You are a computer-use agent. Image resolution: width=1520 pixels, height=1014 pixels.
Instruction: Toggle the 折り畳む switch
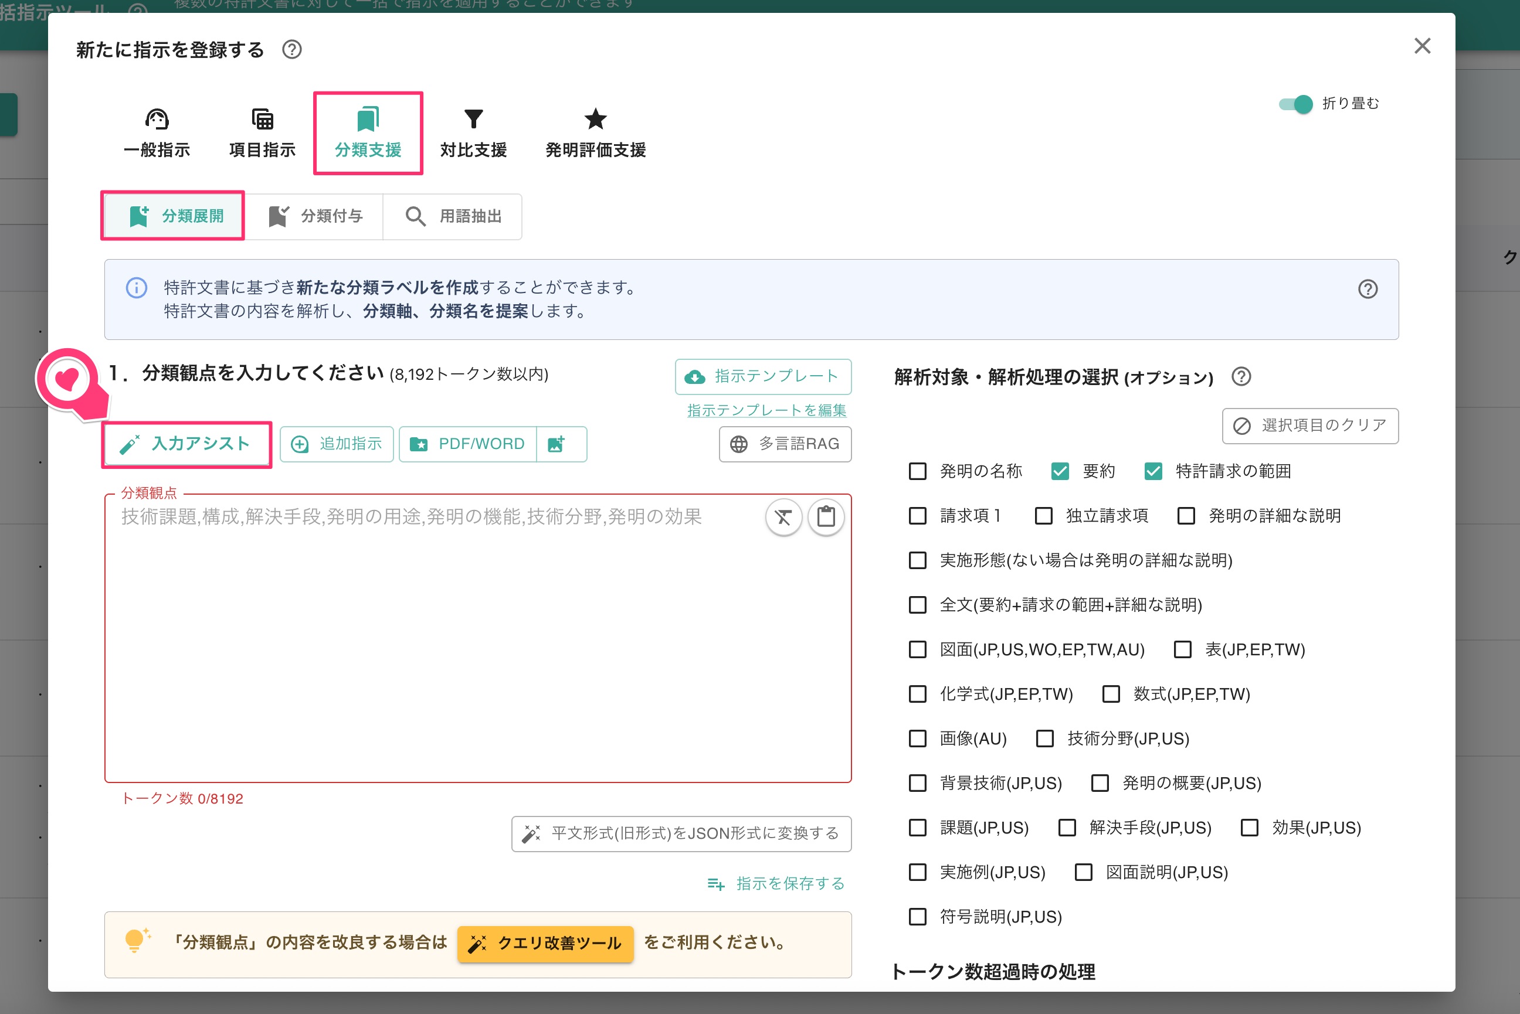tap(1295, 104)
